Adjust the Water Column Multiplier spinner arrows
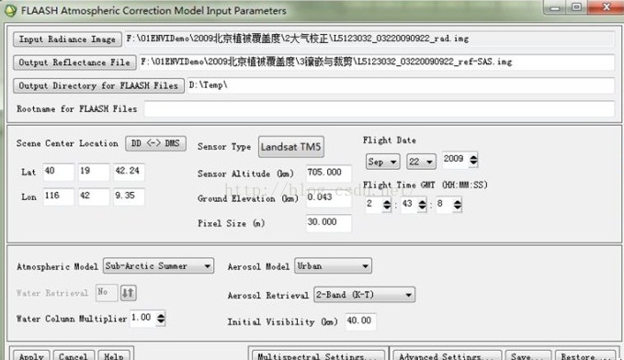The height and width of the screenshot is (360, 624). coord(161,319)
